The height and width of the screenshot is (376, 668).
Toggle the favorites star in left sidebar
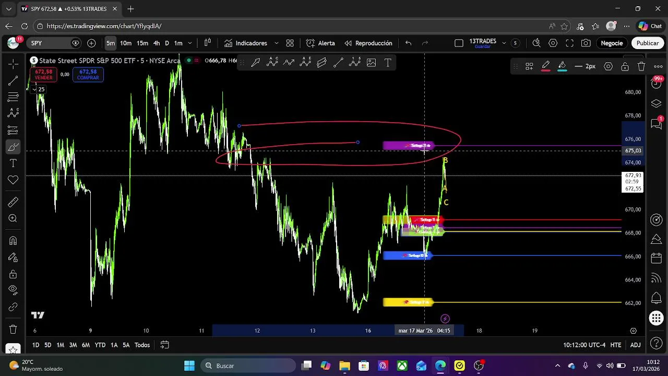[x=13, y=349]
